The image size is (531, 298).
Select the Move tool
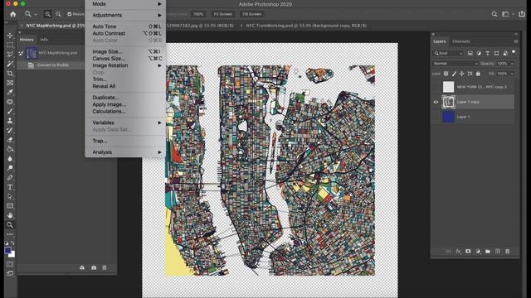click(x=10, y=36)
